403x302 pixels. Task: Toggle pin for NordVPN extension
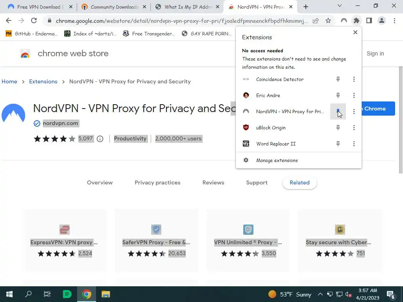[x=338, y=111]
